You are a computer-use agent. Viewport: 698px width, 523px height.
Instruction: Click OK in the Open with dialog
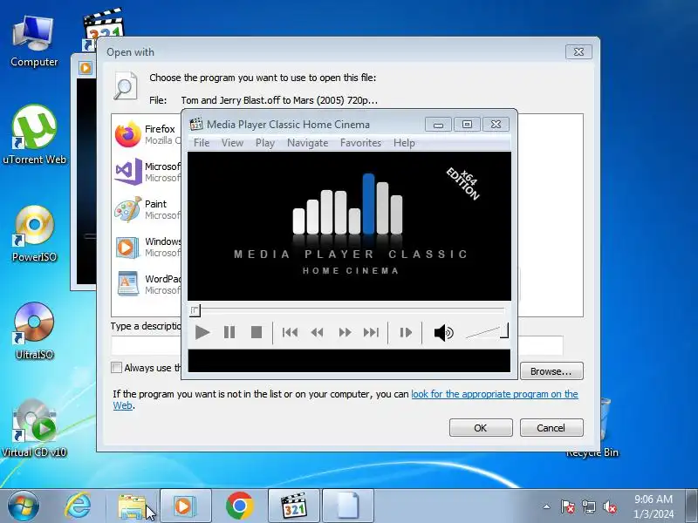coord(481,428)
